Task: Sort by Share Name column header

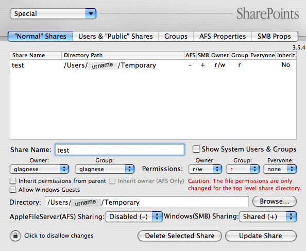Action: (36, 56)
